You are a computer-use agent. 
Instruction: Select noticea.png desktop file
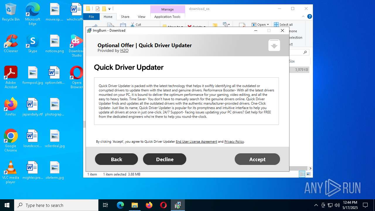54,44
